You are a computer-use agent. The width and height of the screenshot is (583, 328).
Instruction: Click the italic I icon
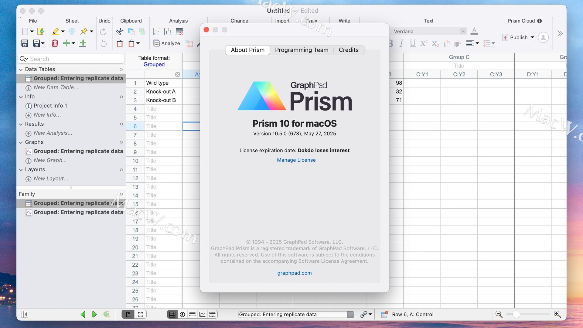[x=401, y=43]
